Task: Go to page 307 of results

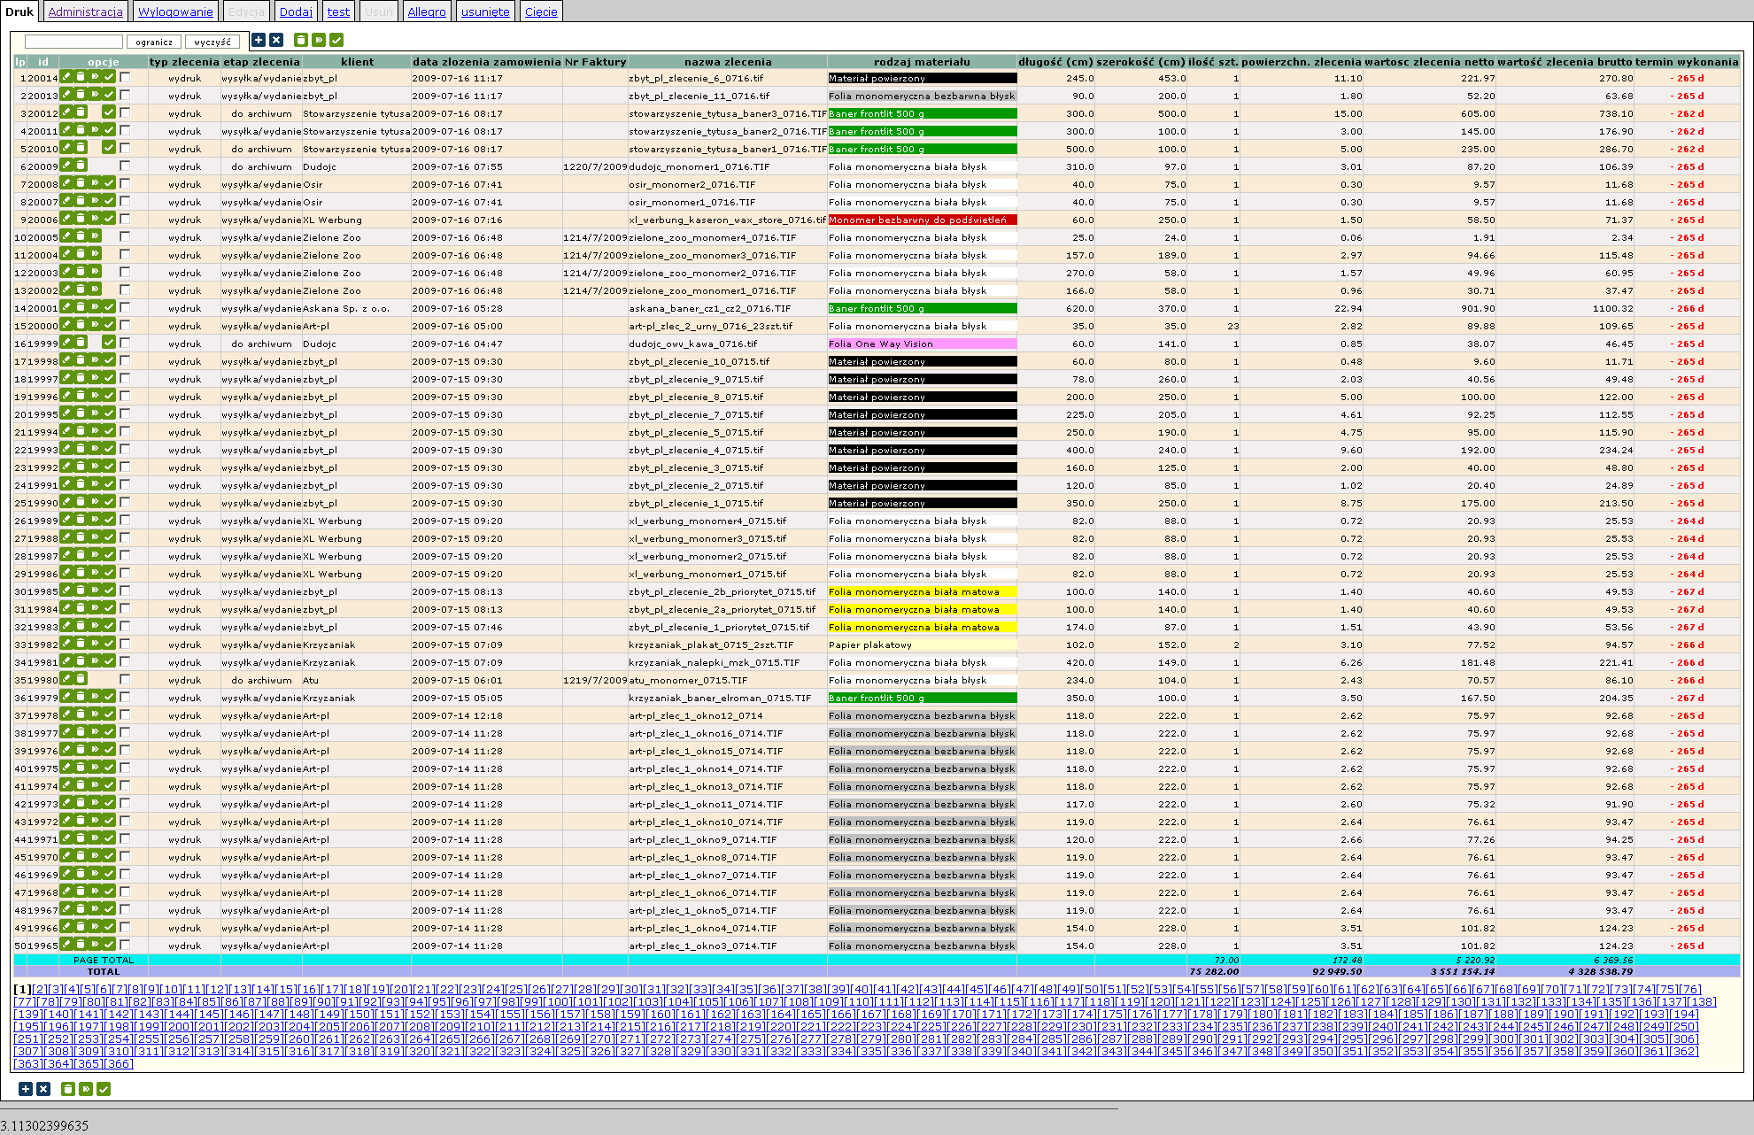Action: (28, 1051)
